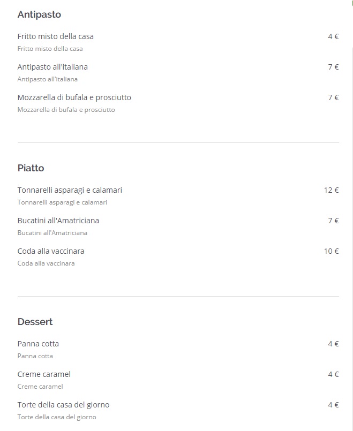Click the Antipasto all'italiana gray description text
353x431 pixels.
click(48, 79)
